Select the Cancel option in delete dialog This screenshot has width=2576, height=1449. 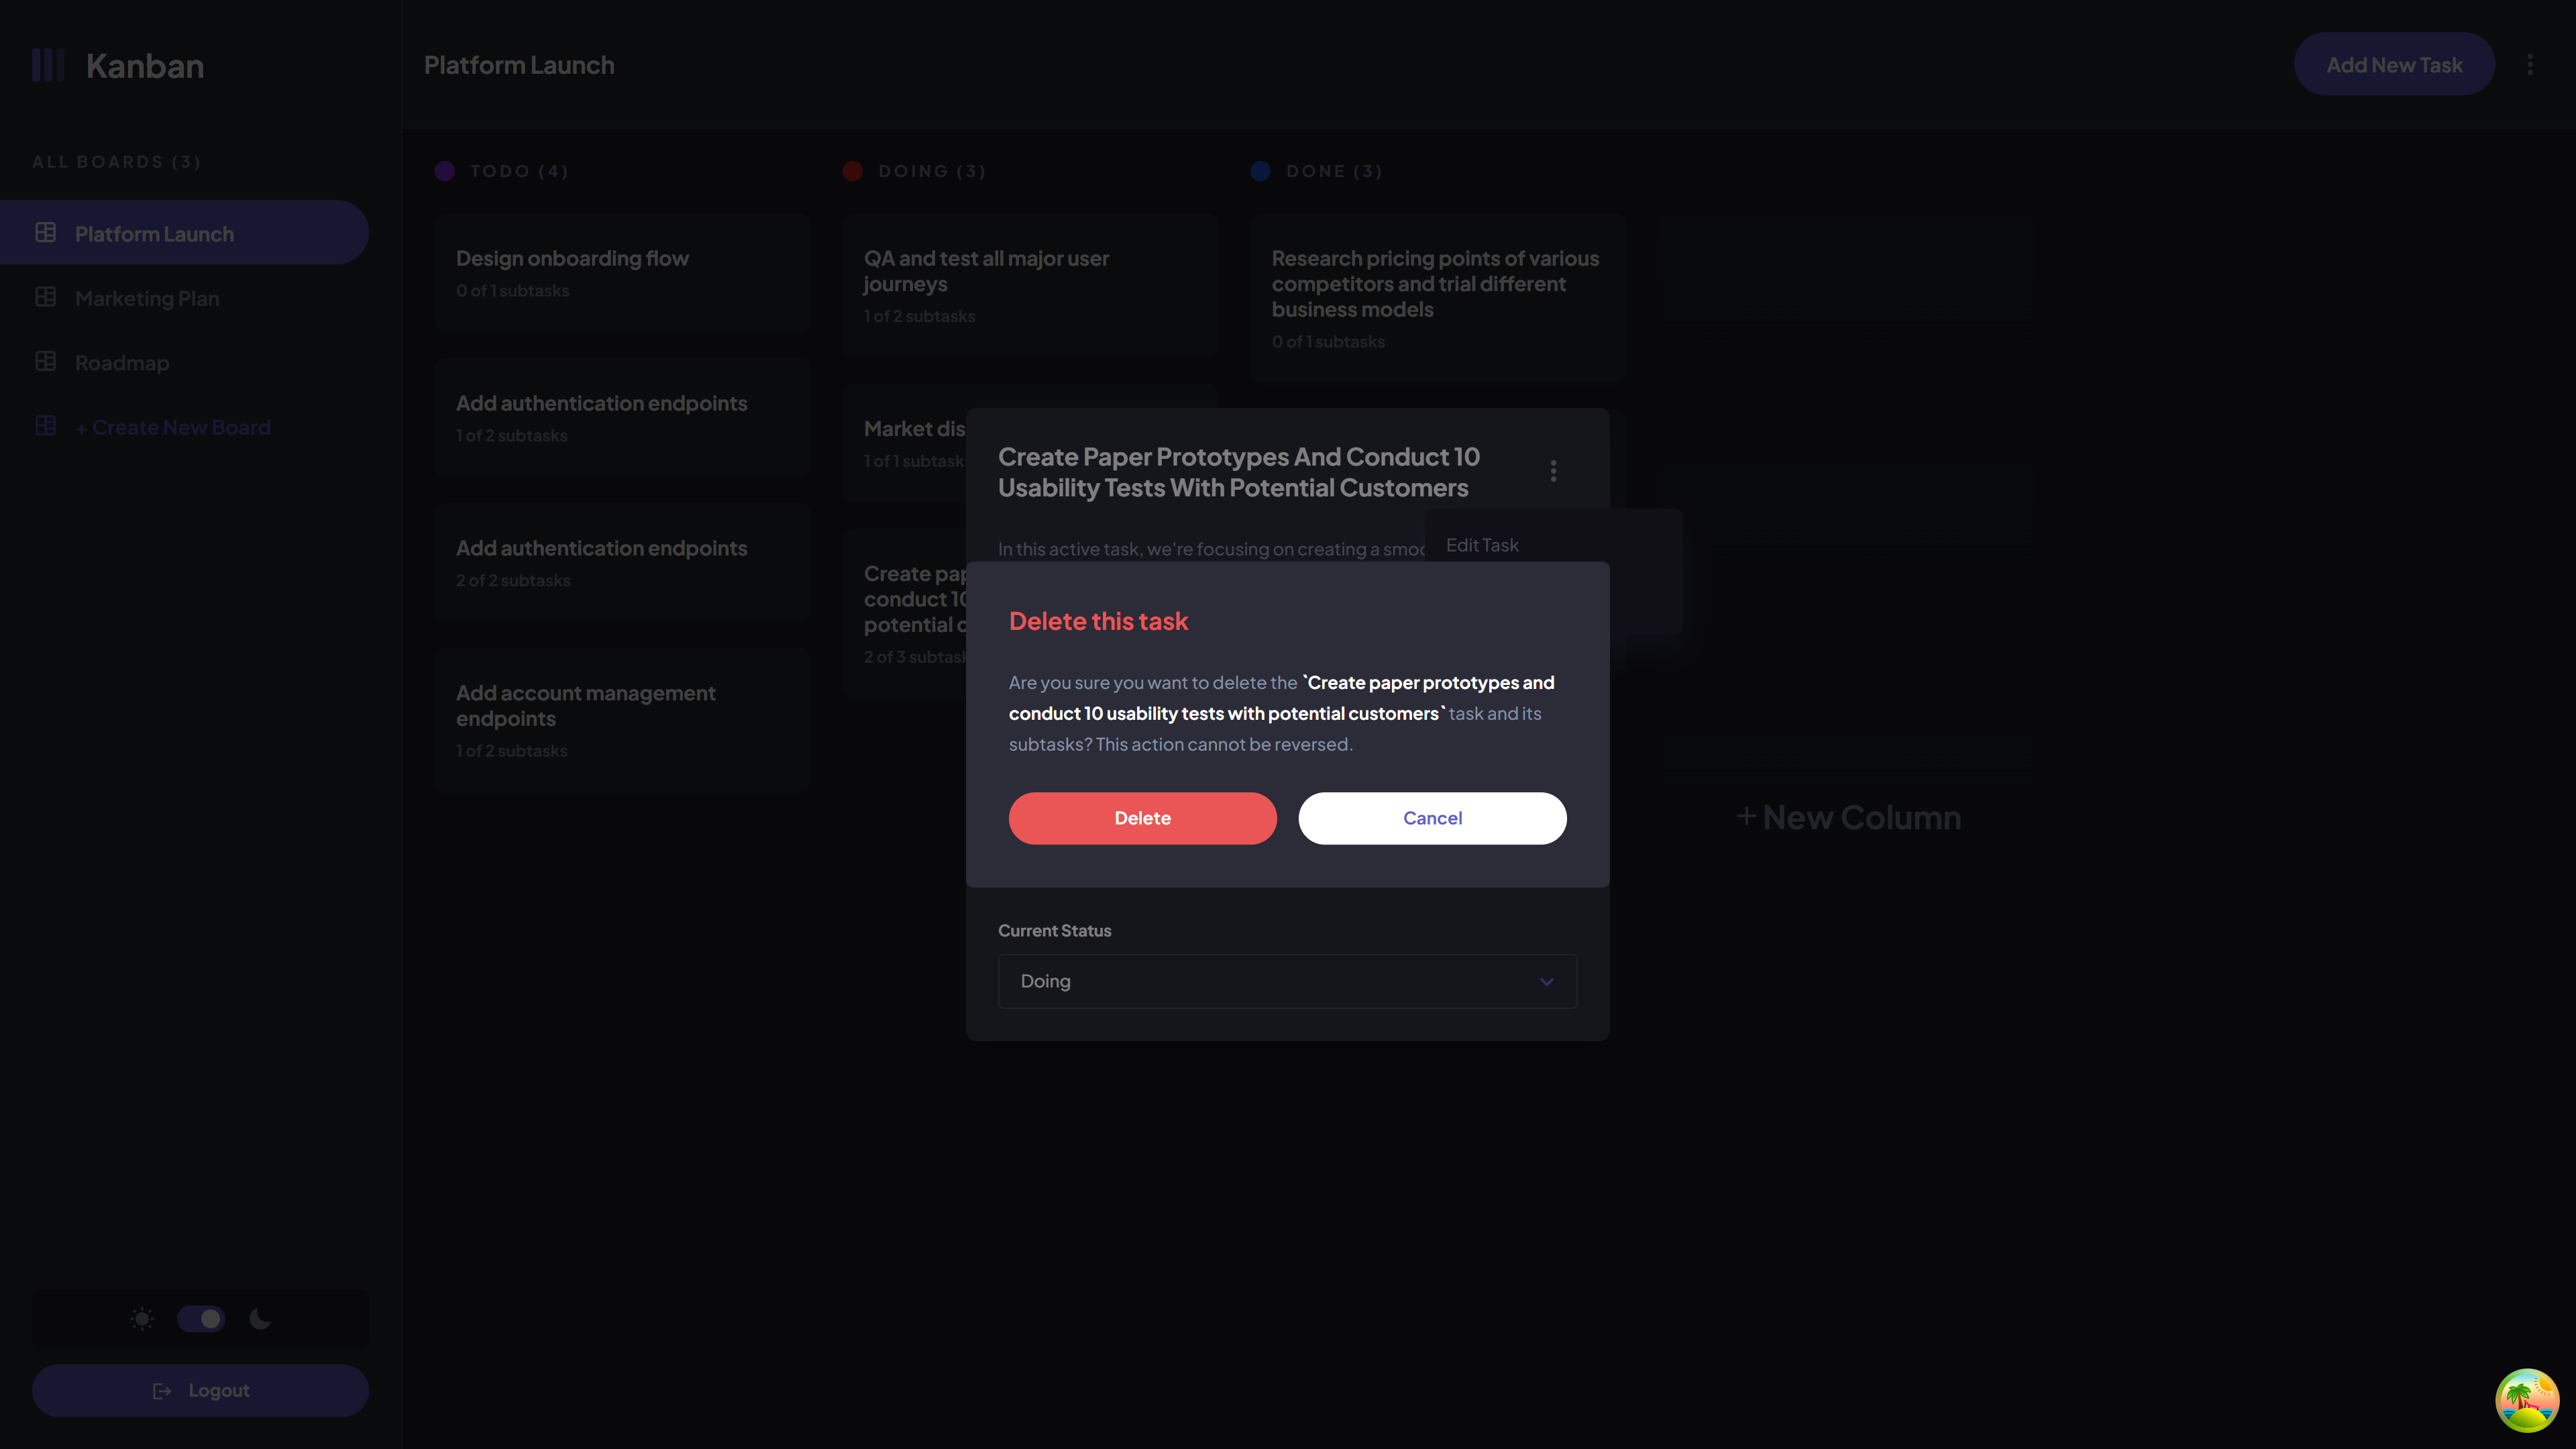click(1432, 817)
